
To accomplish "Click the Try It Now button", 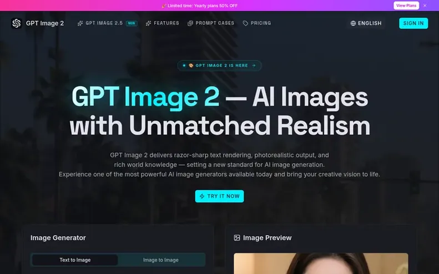I will click(x=219, y=196).
